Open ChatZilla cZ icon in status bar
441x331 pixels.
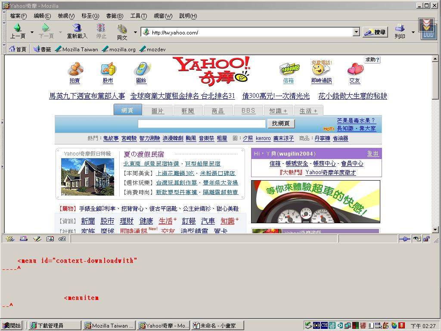click(62, 239)
